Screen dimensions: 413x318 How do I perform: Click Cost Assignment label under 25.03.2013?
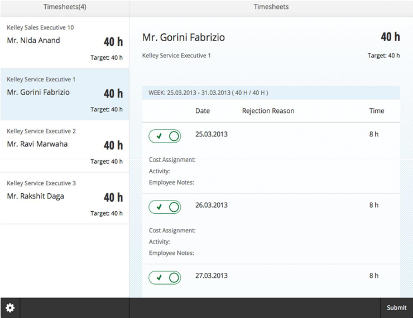(x=172, y=160)
